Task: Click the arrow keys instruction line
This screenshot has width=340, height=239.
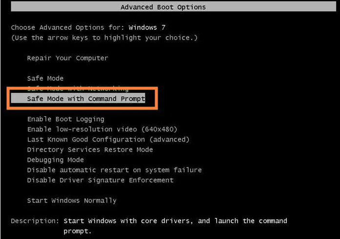Action: pyautogui.click(x=104, y=38)
